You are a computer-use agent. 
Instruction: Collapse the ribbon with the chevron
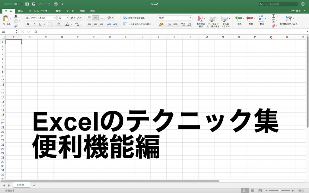(x=304, y=11)
